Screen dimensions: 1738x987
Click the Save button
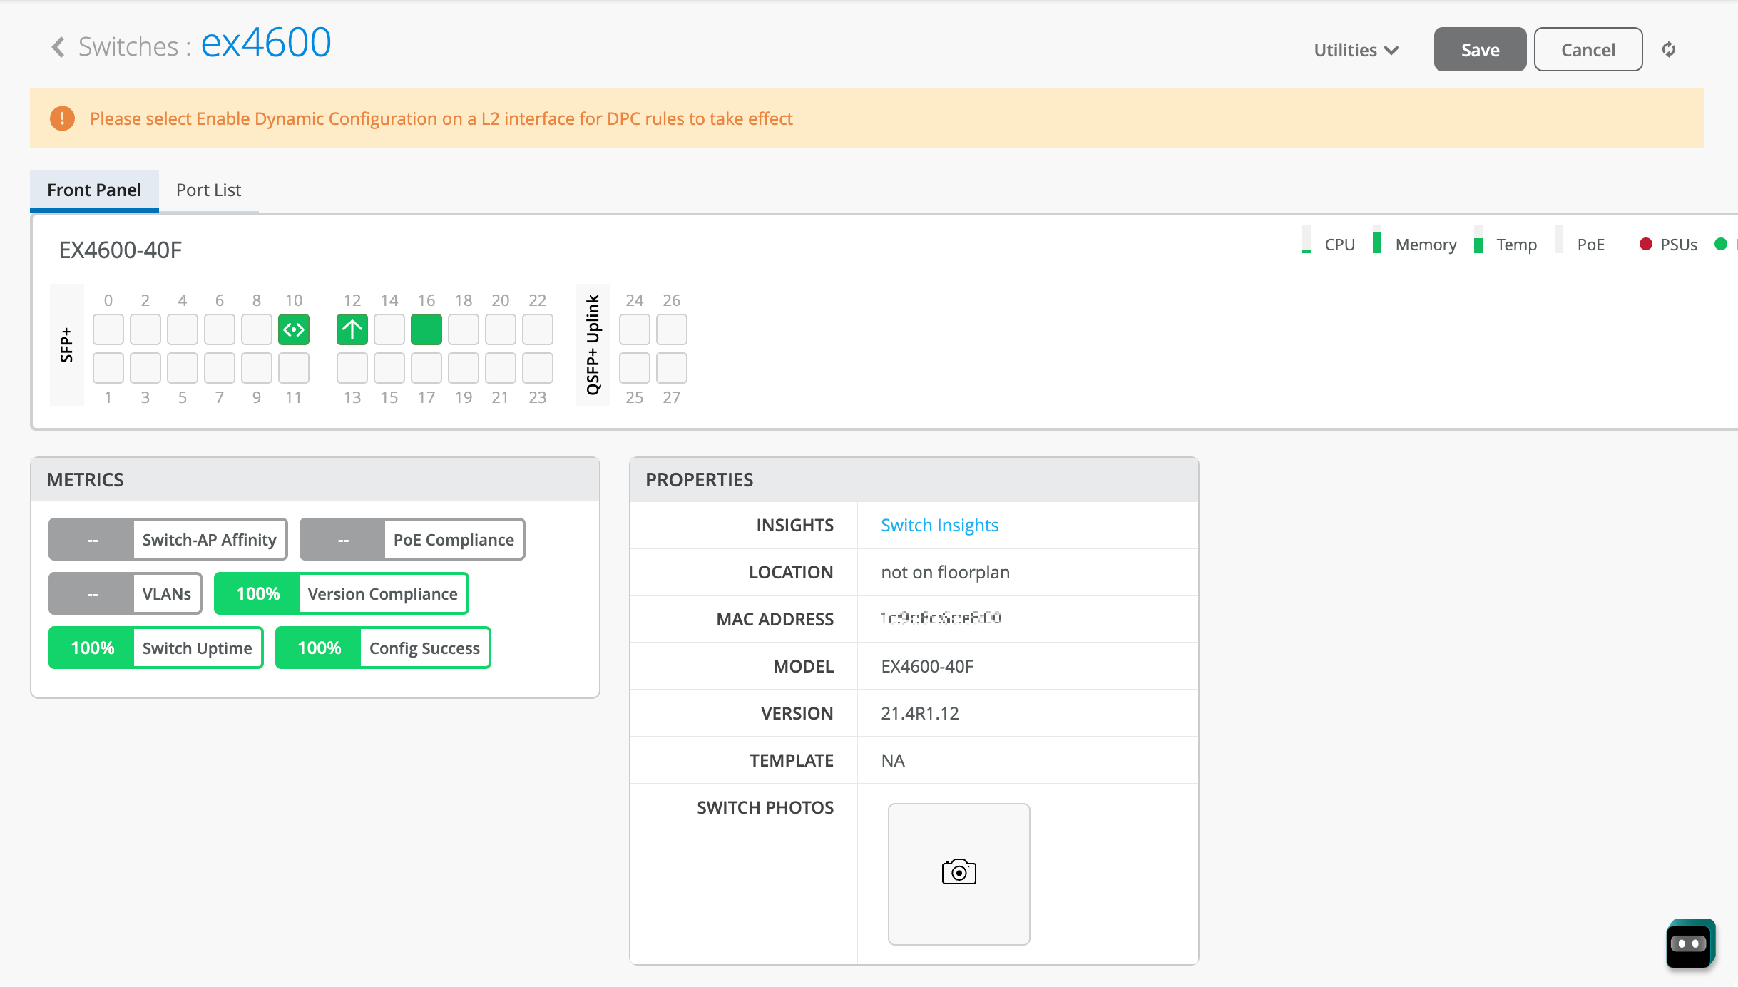point(1480,50)
